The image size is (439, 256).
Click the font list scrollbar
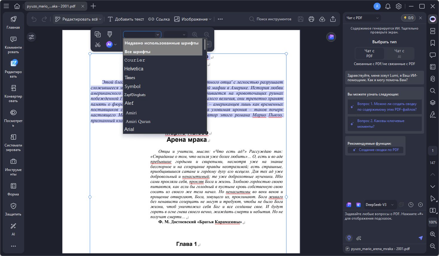205,45
